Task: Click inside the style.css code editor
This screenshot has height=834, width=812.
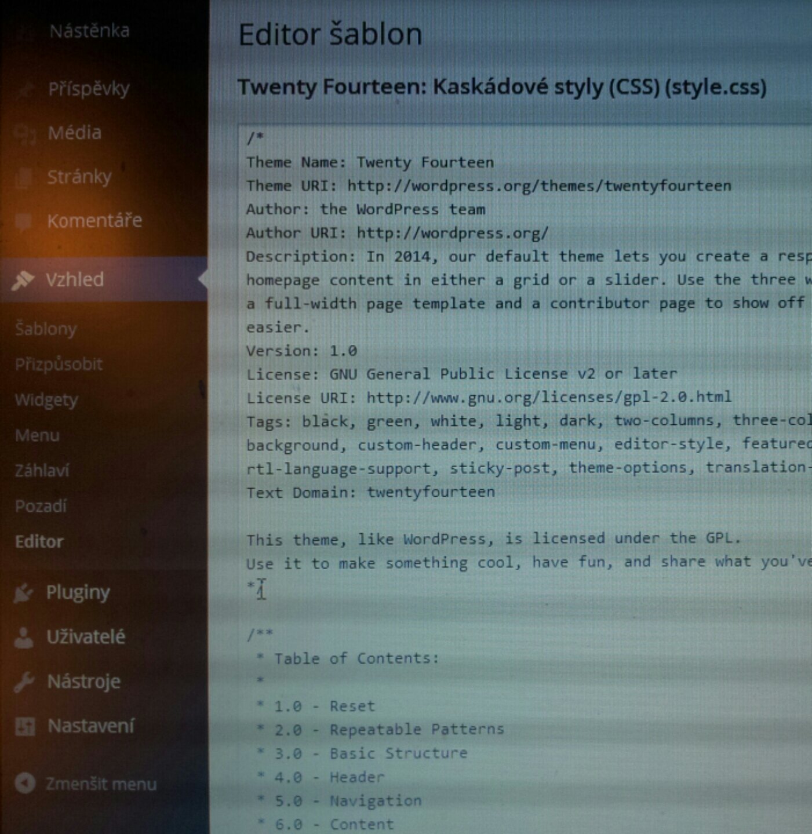Action: pos(522,609)
